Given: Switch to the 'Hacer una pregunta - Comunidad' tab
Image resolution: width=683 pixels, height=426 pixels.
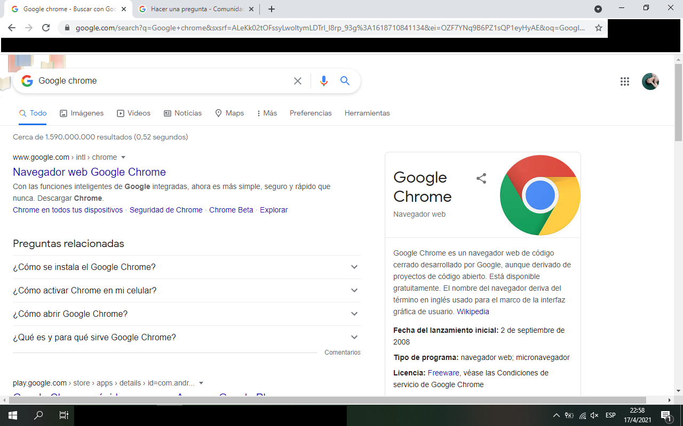Looking at the screenshot, I should point(197,9).
